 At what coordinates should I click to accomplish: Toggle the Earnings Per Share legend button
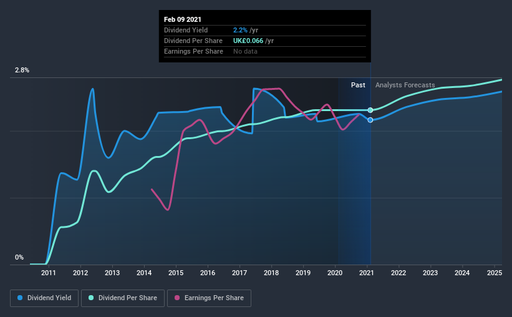click(x=209, y=298)
